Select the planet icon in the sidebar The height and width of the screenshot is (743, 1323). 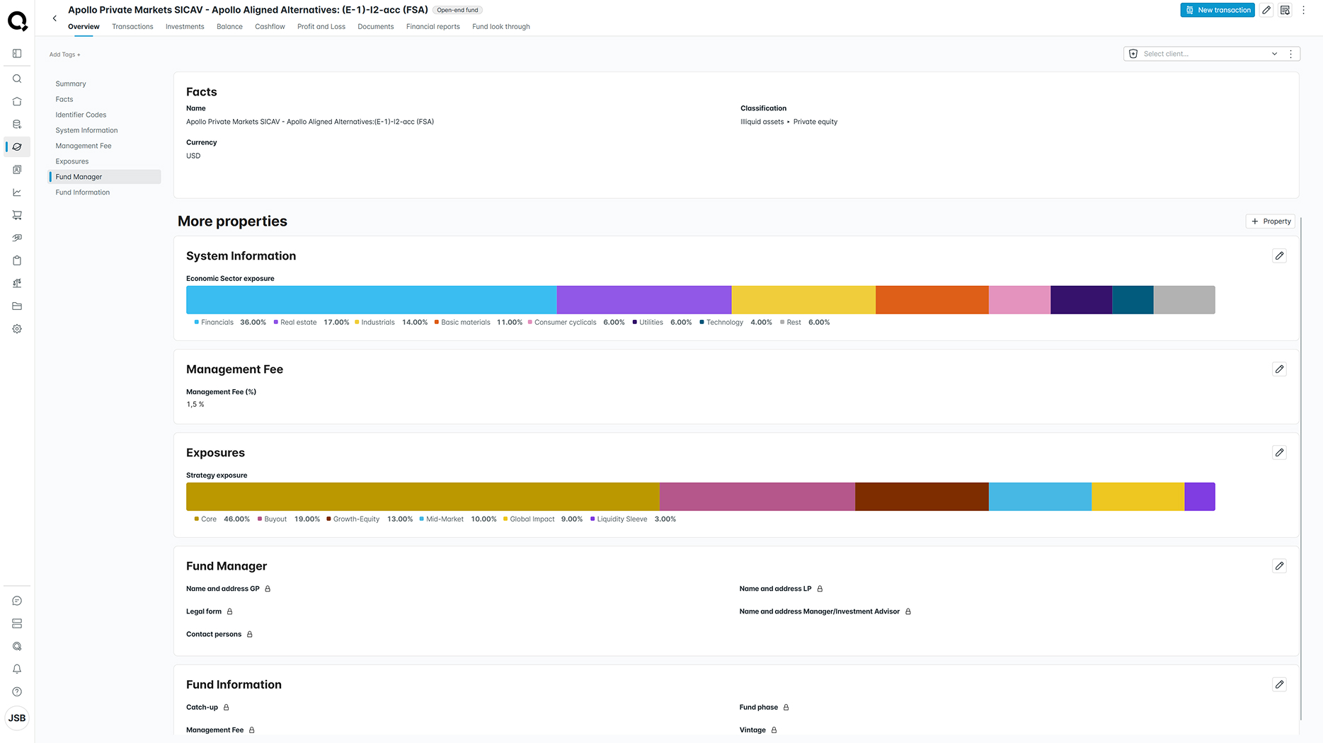click(17, 146)
